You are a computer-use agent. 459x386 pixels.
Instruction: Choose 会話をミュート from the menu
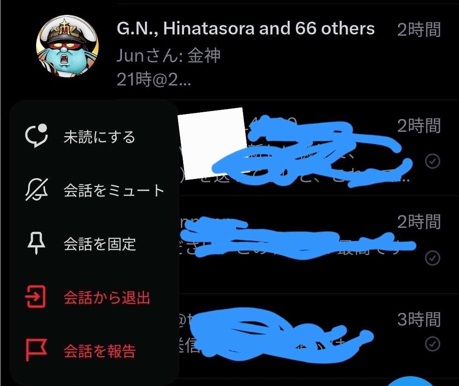[x=94, y=190]
